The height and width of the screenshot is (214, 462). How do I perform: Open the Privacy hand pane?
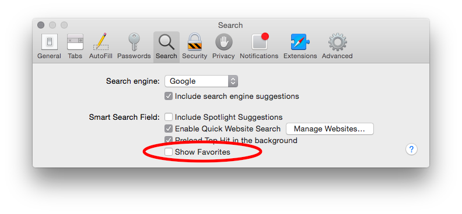tap(223, 47)
